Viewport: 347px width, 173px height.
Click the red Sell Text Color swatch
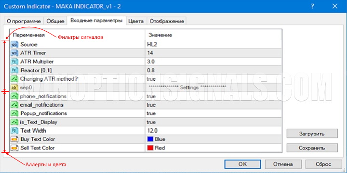click(150, 148)
